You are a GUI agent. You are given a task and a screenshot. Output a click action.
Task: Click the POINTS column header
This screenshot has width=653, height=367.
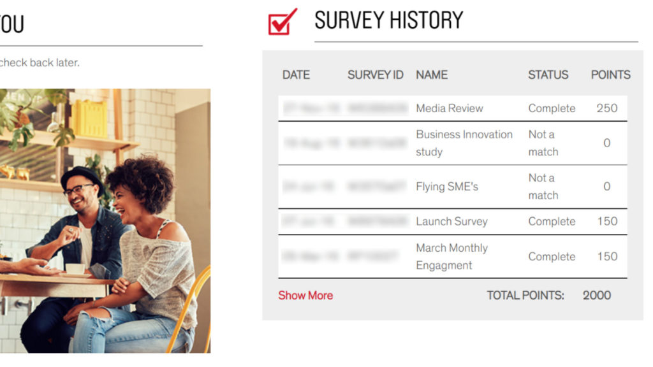point(610,75)
